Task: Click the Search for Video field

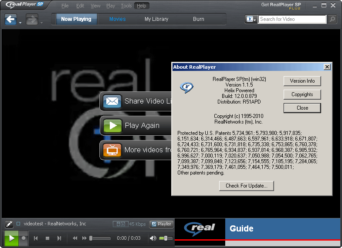Action: point(292,19)
